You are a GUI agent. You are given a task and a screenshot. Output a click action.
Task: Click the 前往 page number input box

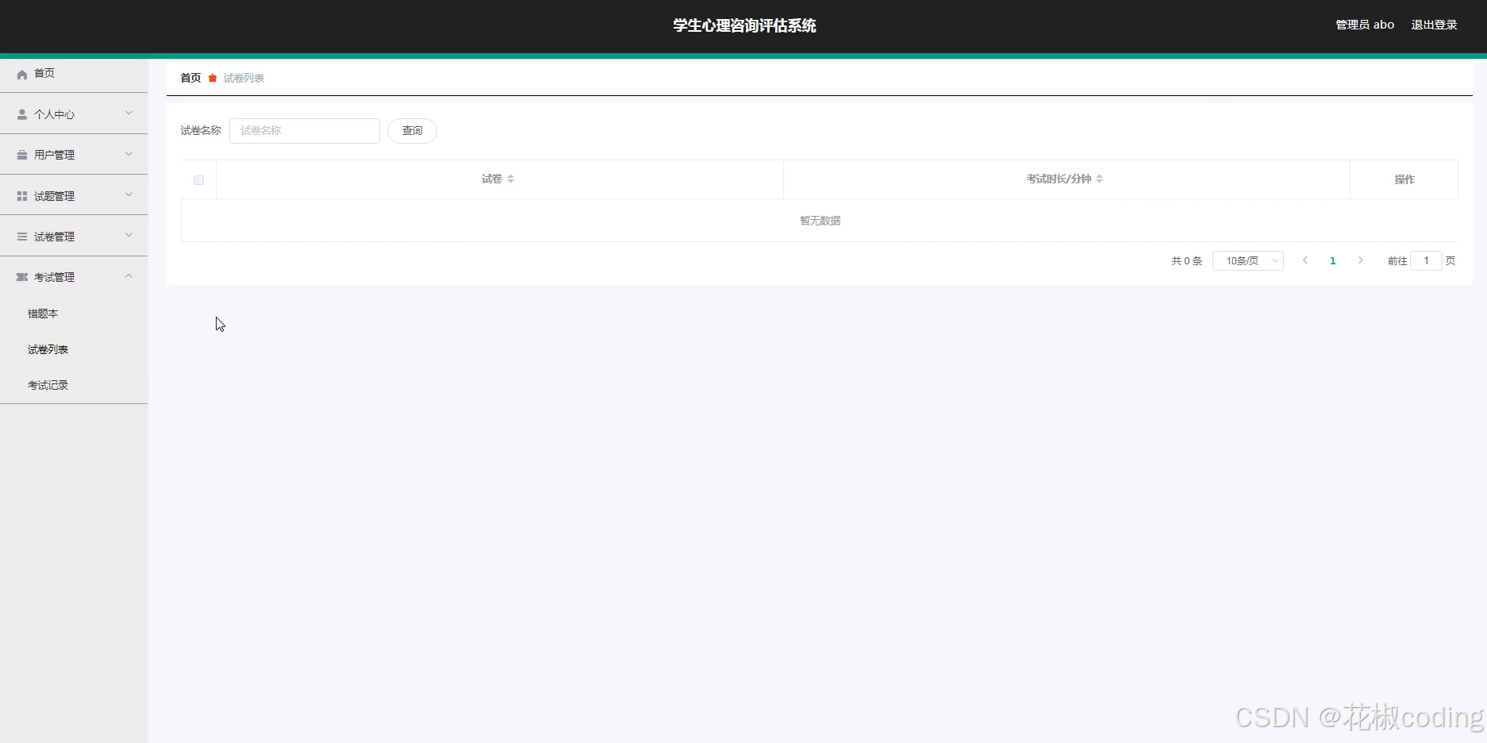coord(1426,260)
